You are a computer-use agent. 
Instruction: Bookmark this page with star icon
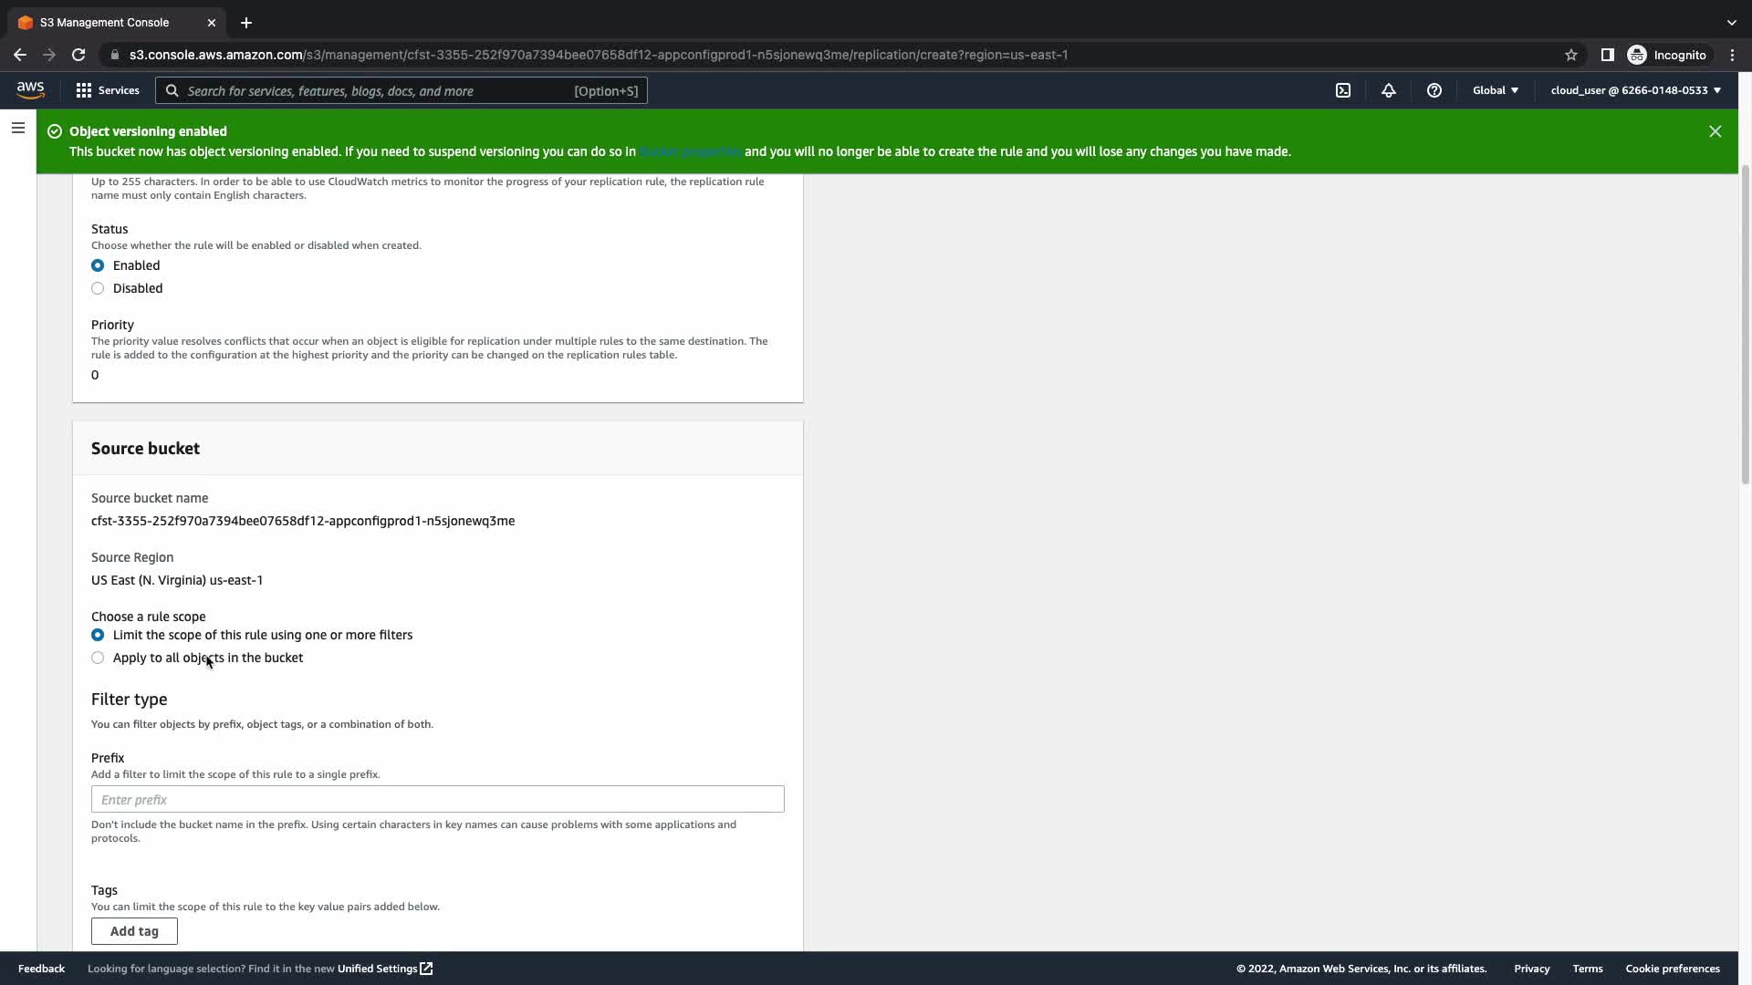pyautogui.click(x=1570, y=55)
